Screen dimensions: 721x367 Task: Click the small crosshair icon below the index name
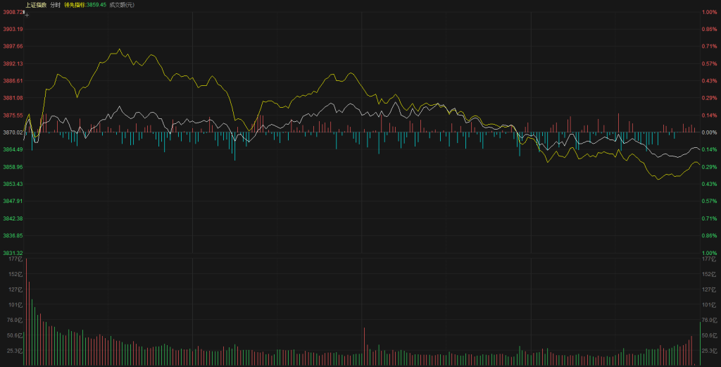click(x=27, y=13)
